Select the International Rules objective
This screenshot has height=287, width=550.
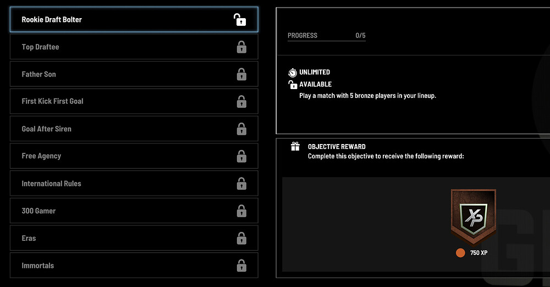click(x=134, y=184)
